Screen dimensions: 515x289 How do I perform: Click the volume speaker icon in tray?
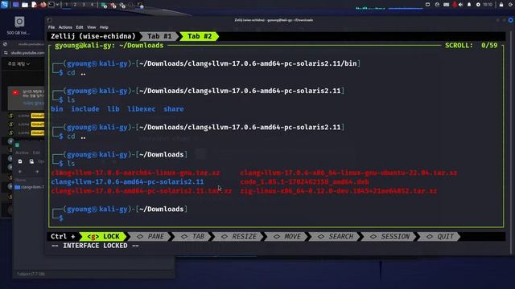coord(461,5)
